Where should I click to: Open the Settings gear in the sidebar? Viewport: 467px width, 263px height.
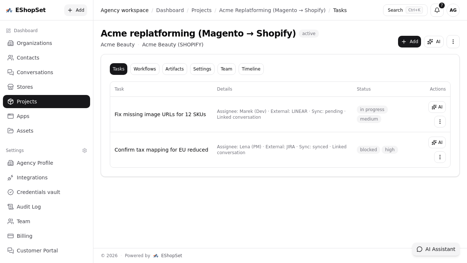(85, 150)
